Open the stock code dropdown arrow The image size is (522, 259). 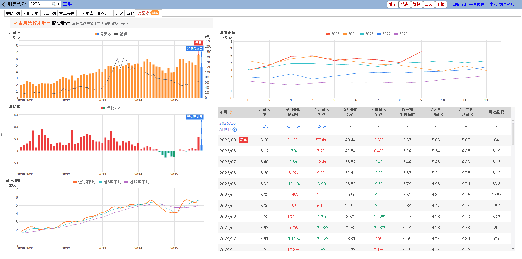[x=49, y=4]
